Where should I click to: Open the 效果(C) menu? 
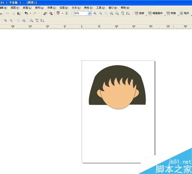pyautogui.click(x=51, y=8)
